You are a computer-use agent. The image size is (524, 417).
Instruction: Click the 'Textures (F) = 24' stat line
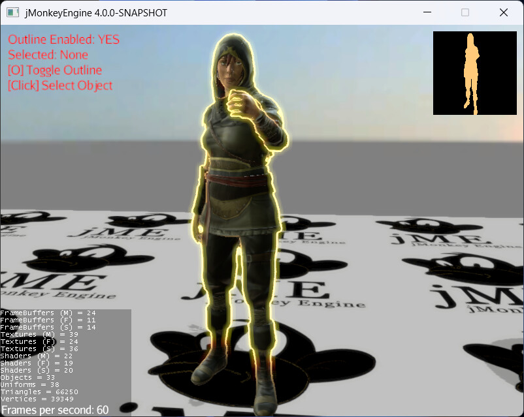tap(39, 341)
